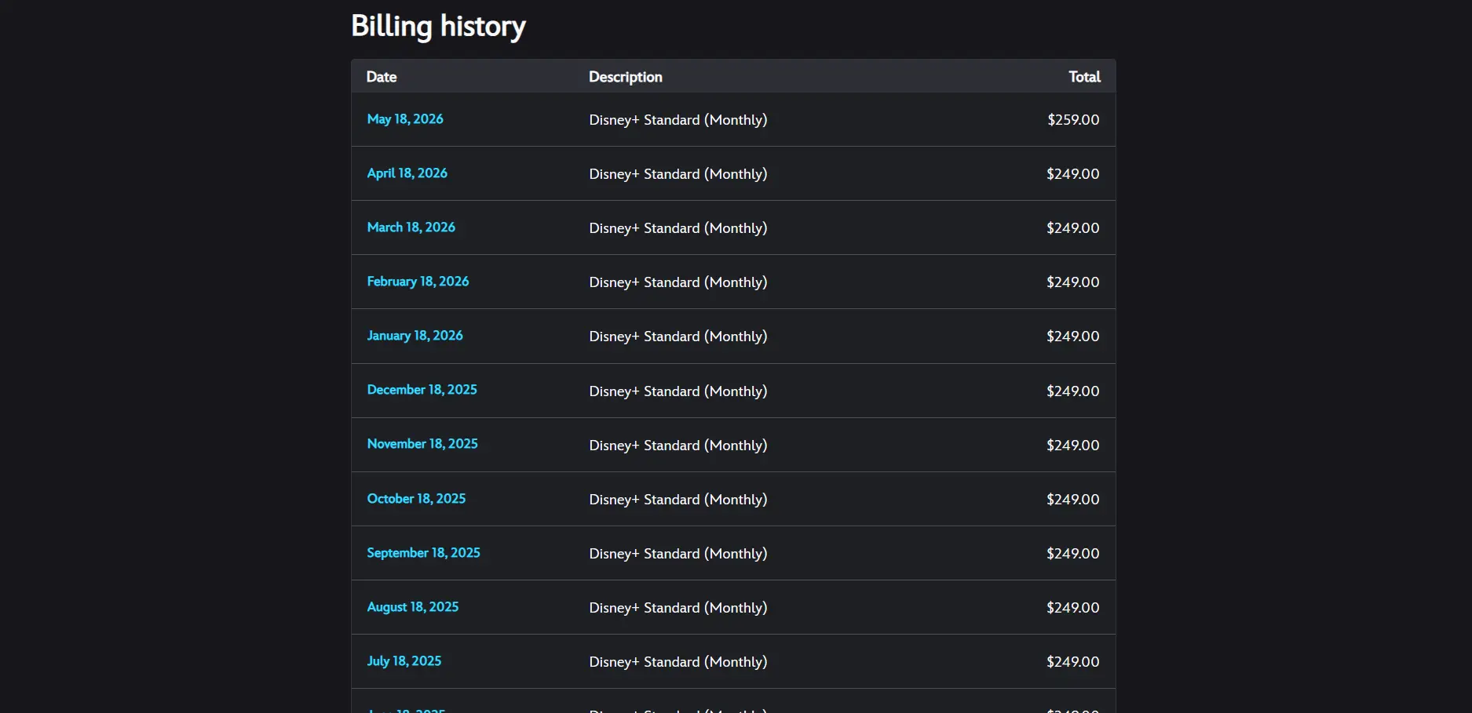Click the February 2026 row $249.00 total
The width and height of the screenshot is (1472, 713).
point(1073,282)
